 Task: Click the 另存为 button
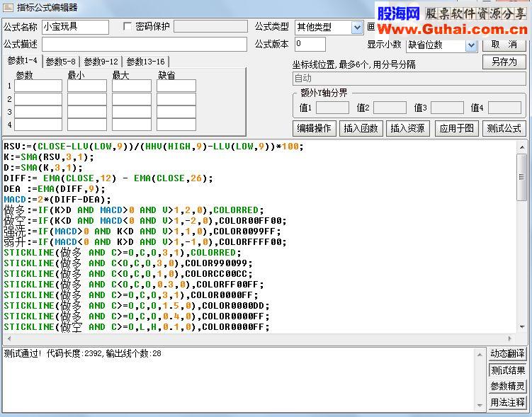504,62
